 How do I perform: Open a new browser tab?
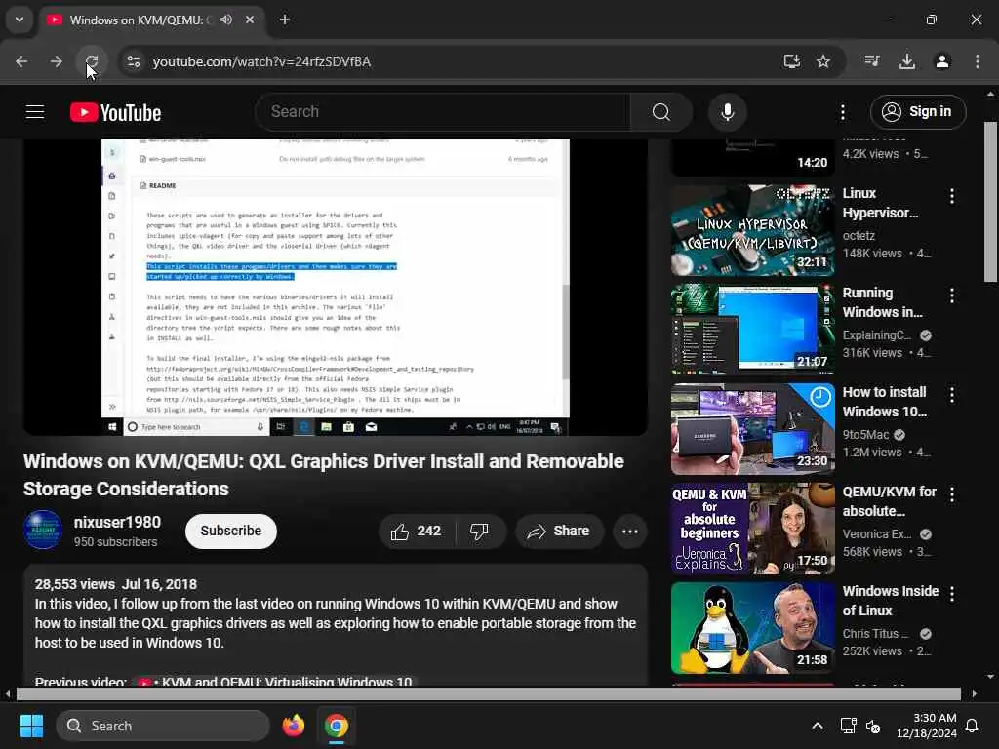285,20
